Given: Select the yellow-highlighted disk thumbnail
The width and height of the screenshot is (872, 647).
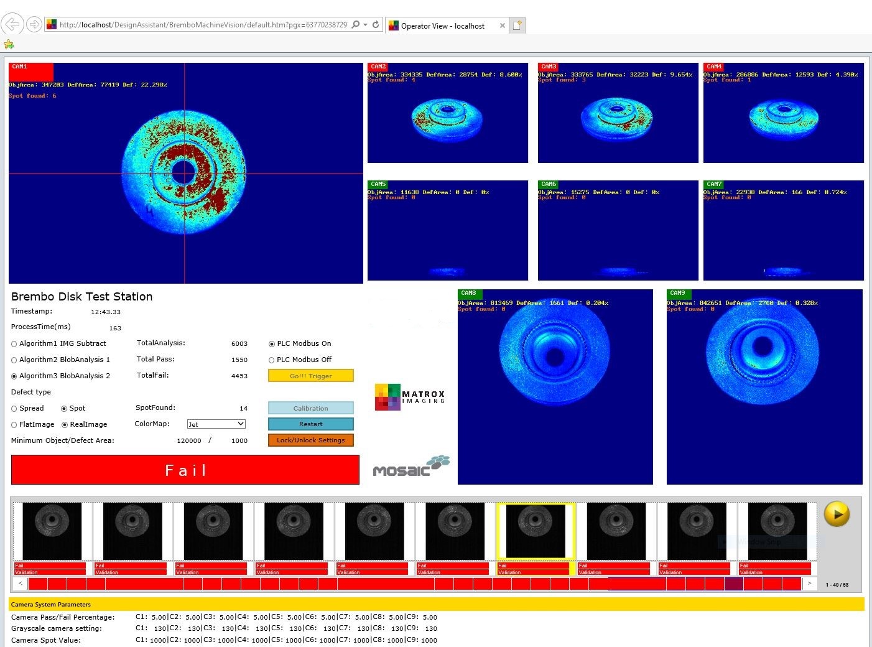Looking at the screenshot, I should pos(536,531).
